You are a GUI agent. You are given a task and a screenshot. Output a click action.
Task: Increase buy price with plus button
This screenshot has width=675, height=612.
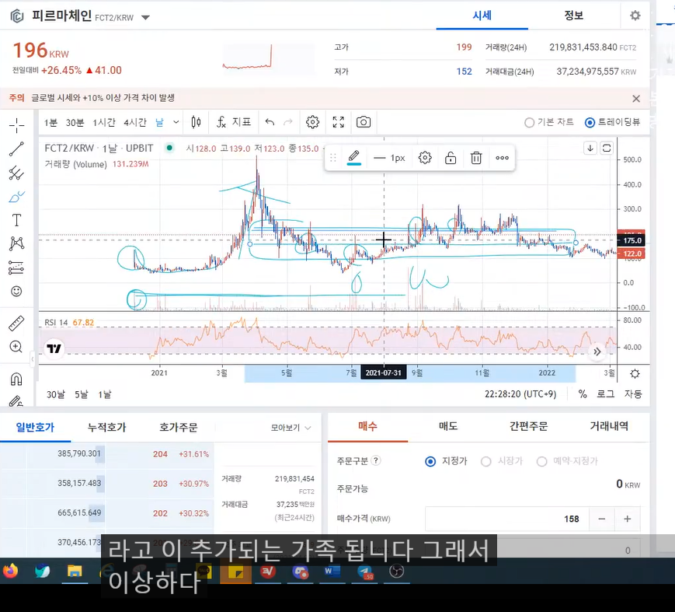tap(627, 519)
